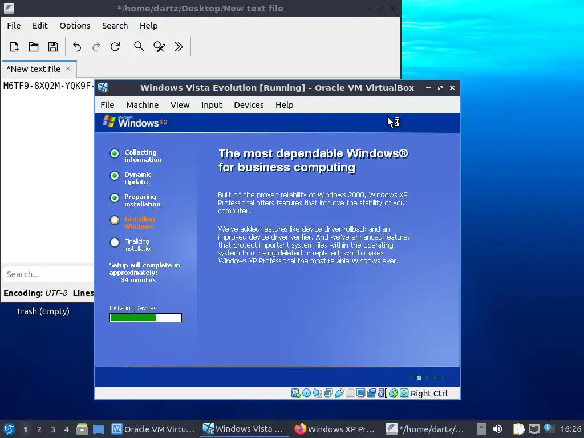Click the display indicator in VirtualBox status bar
This screenshot has height=438, width=584.
360,393
